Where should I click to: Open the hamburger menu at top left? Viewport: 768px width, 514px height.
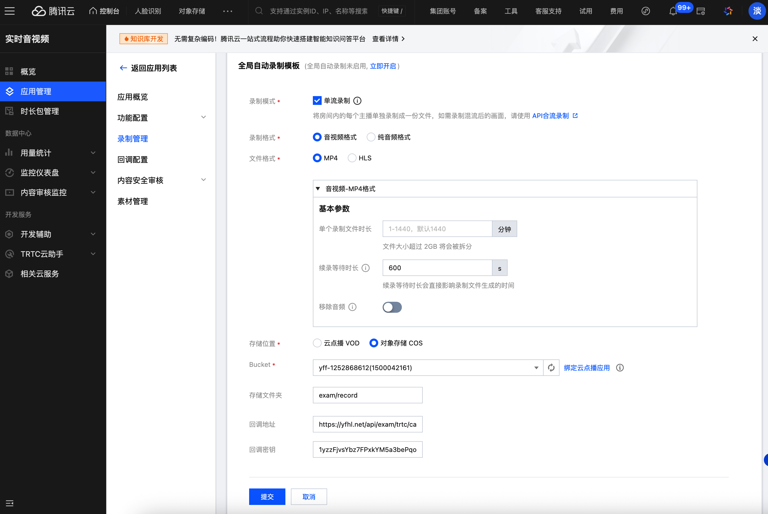(x=10, y=11)
